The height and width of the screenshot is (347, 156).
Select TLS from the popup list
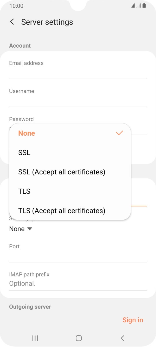24,191
